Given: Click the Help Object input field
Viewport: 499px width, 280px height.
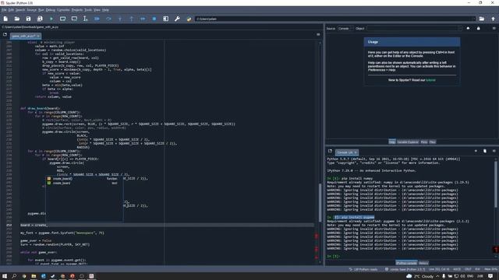Looking at the screenshot, I should tap(414, 29).
